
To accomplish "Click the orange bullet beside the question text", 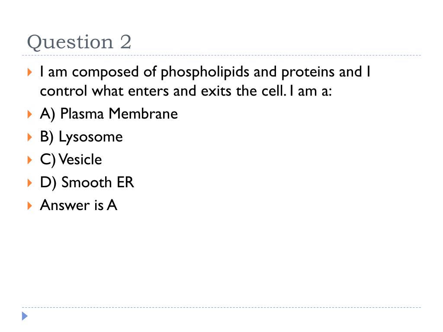I will tap(30, 72).
